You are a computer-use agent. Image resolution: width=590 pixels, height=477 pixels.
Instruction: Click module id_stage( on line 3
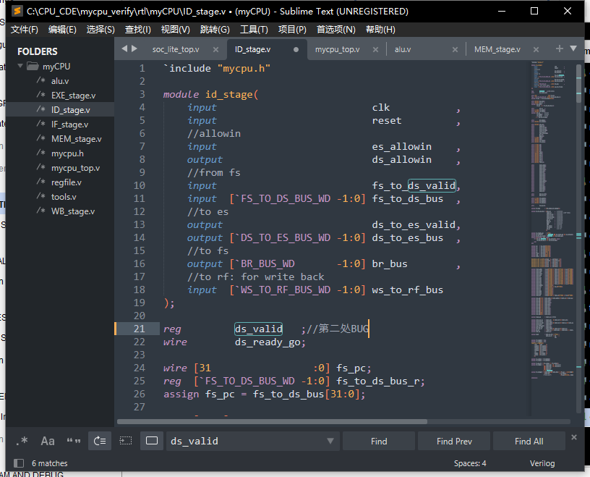tap(210, 94)
